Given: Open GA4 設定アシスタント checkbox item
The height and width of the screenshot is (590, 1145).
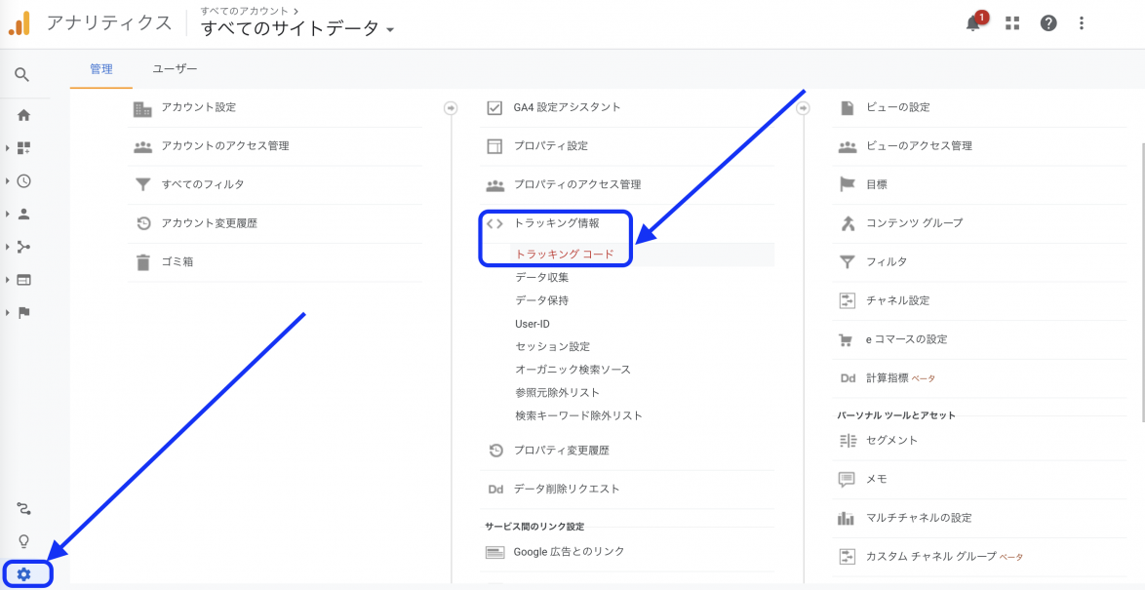Looking at the screenshot, I should click(567, 107).
